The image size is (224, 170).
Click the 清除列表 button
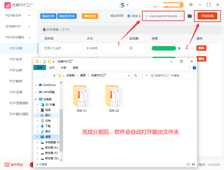(90, 16)
